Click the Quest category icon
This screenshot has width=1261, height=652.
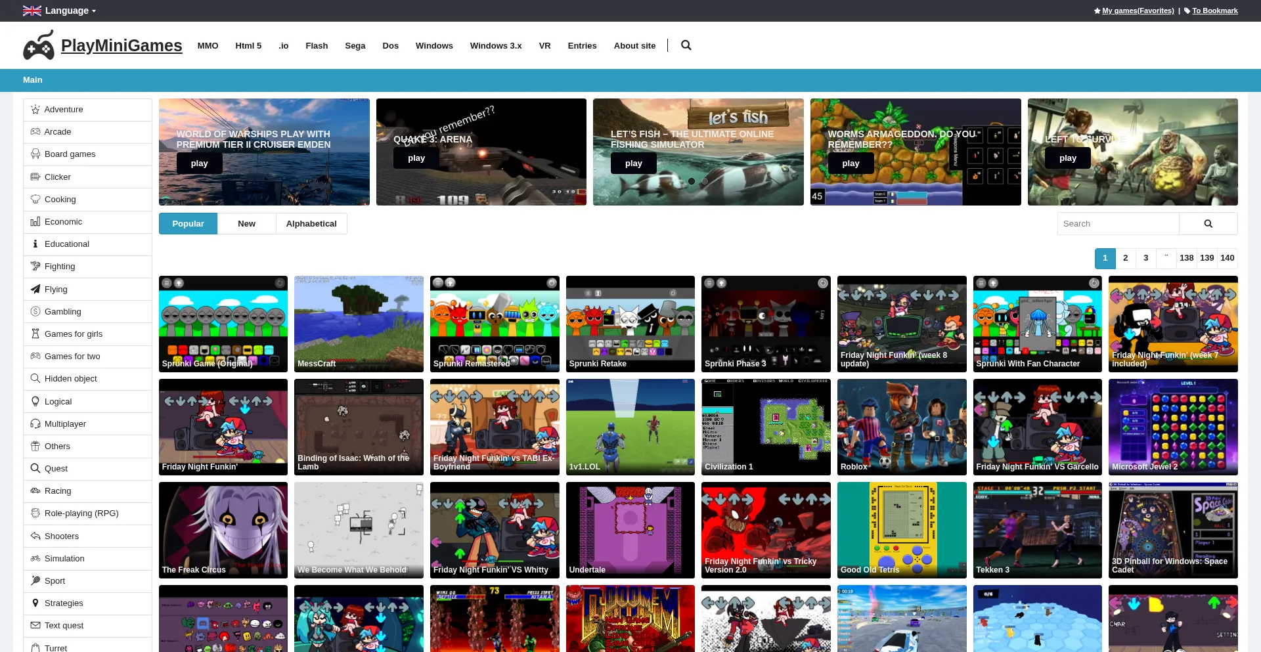click(x=35, y=469)
